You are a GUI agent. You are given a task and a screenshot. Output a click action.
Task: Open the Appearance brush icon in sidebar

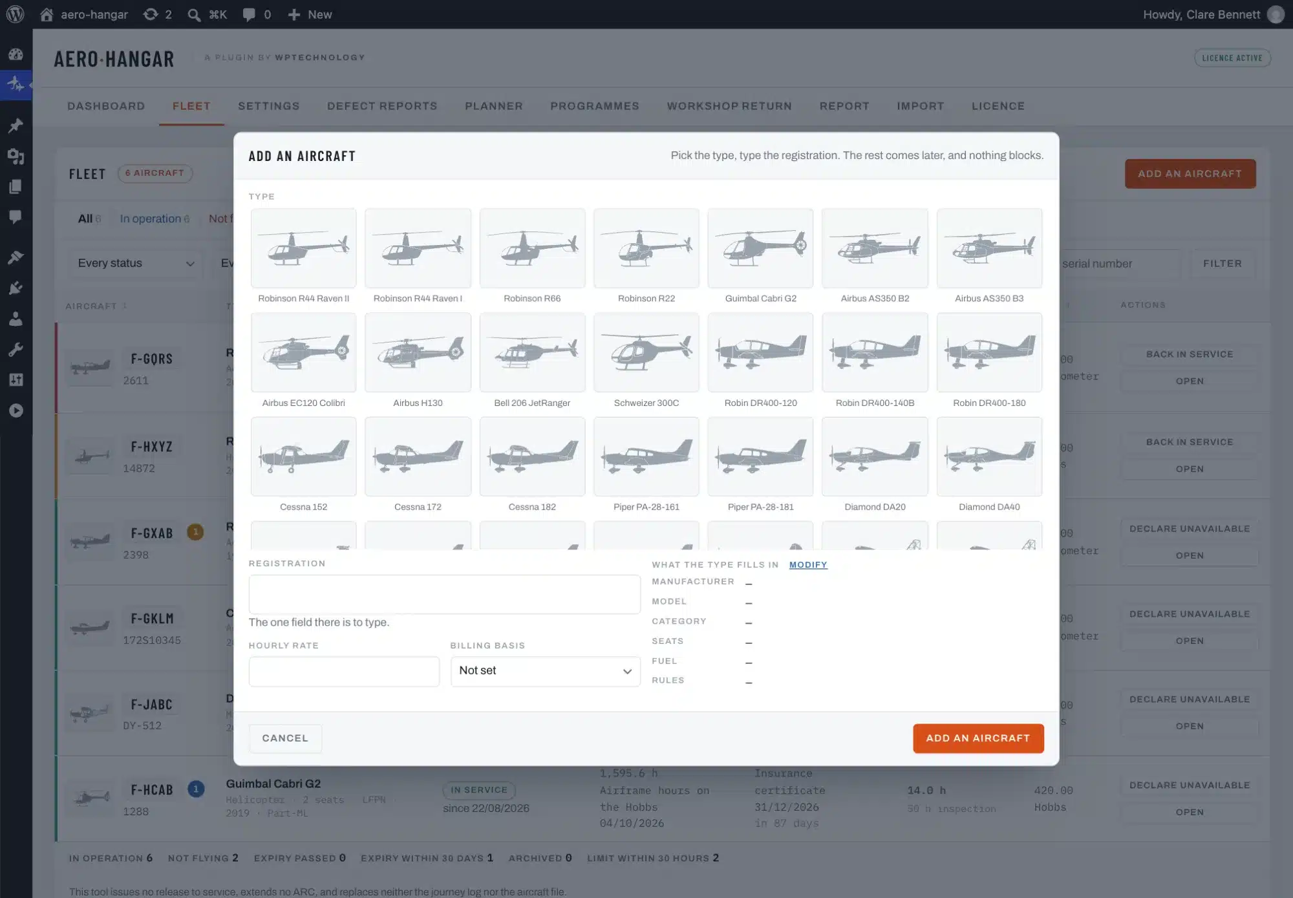(16, 257)
